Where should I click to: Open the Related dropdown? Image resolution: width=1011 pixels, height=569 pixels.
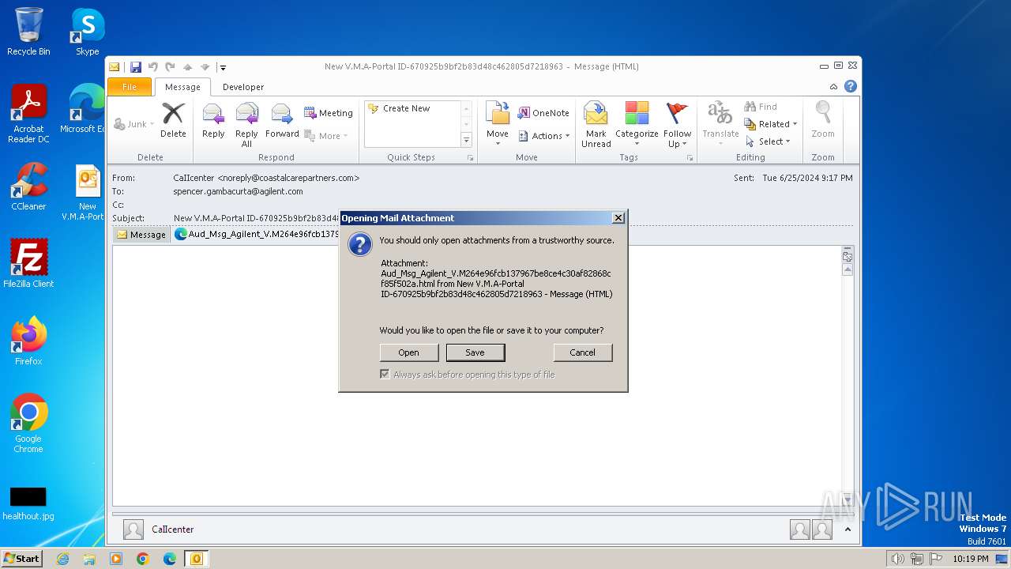771,124
